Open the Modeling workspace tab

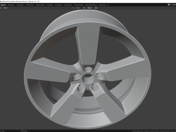coord(11,5)
